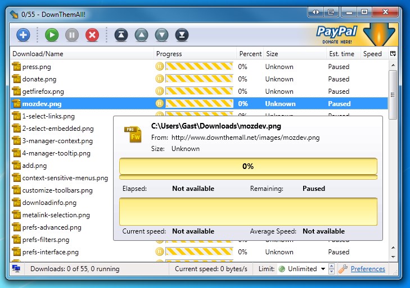Click paused status icon for press.png
The width and height of the screenshot is (410, 288).
coord(160,66)
